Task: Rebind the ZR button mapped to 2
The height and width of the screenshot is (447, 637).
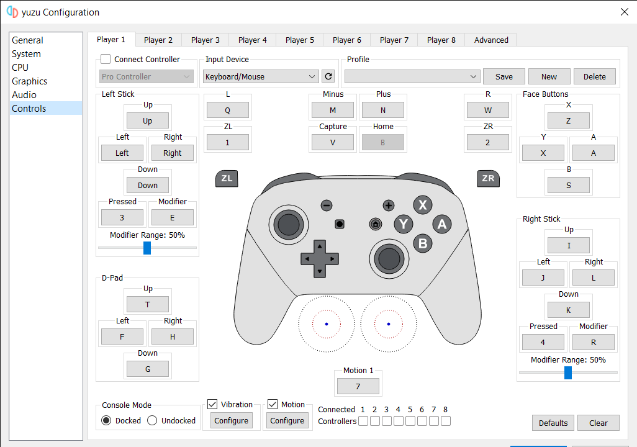Action: click(x=487, y=142)
